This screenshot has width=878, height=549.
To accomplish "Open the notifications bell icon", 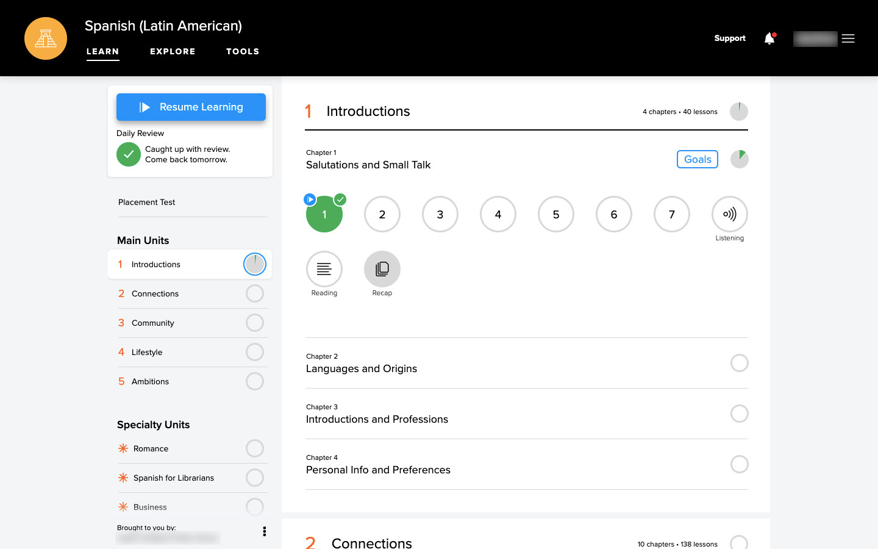I will pyautogui.click(x=769, y=38).
